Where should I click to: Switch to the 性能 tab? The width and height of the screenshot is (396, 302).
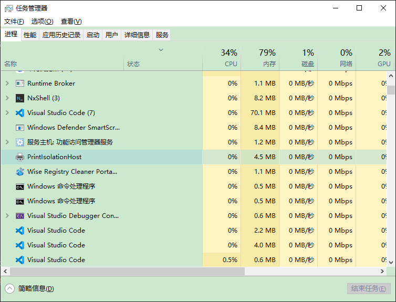30,35
